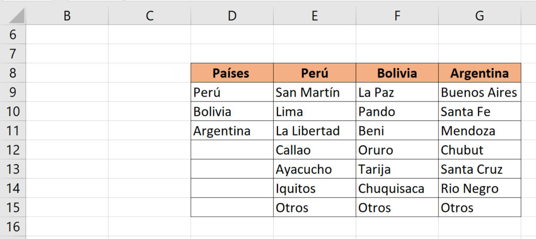Select column G header

pos(479,16)
